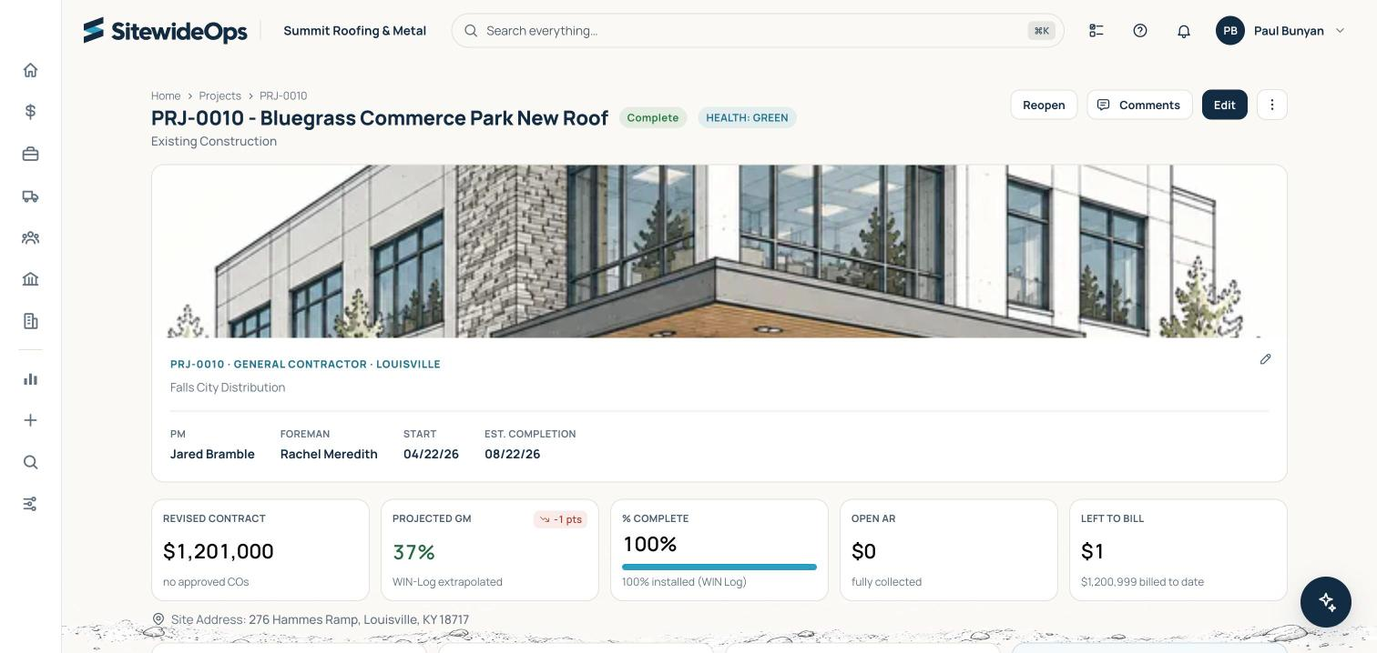The image size is (1377, 653).
Task: Open the Comments button
Action: pos(1139,105)
